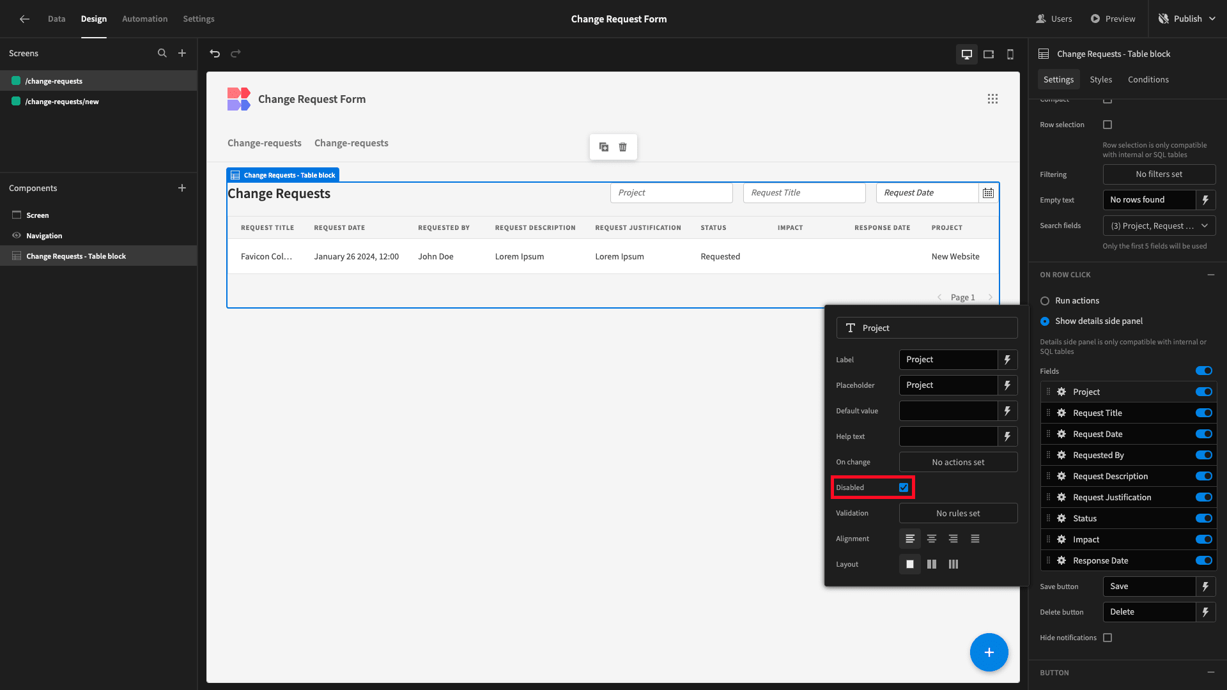Select the Run actions radio button
This screenshot has width=1227, height=690.
point(1045,301)
